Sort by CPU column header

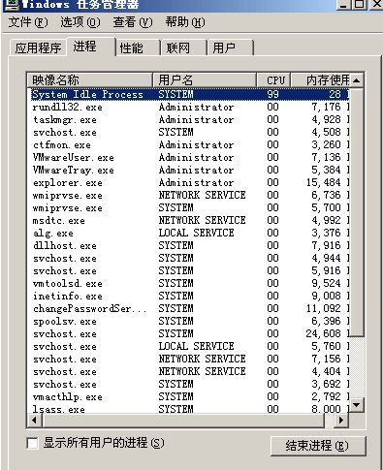tap(273, 79)
